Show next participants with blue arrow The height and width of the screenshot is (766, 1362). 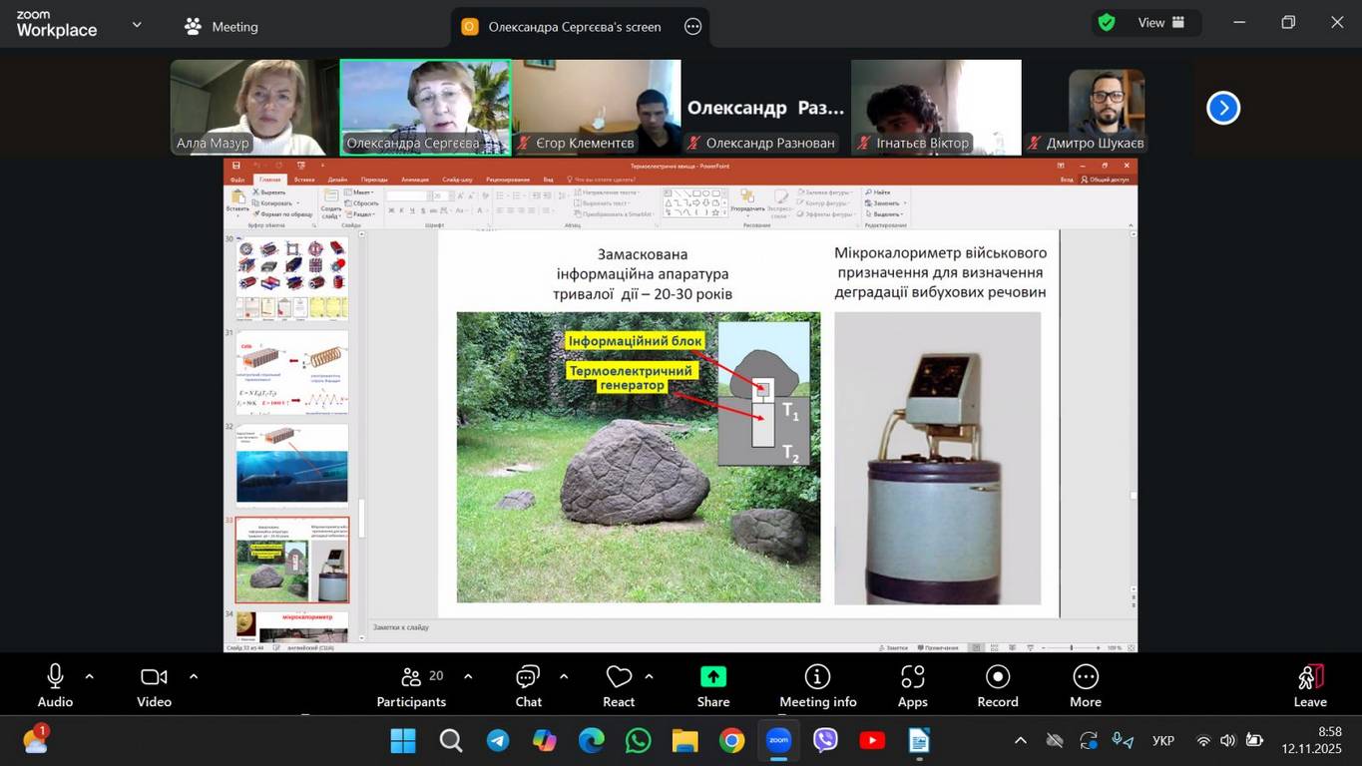1222,108
